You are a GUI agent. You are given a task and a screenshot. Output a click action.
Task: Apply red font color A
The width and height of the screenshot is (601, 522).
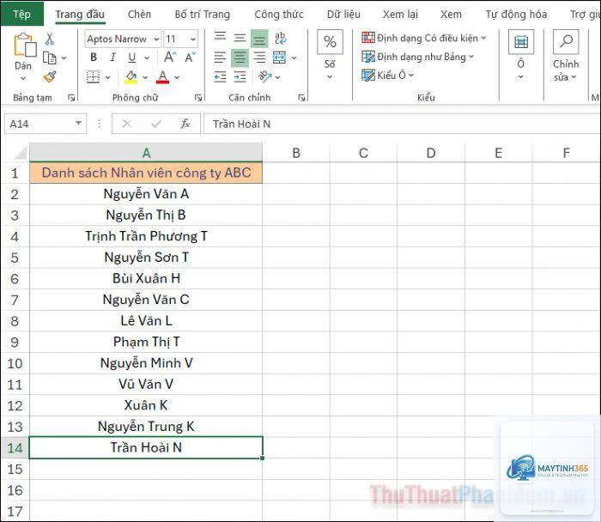[x=163, y=77]
